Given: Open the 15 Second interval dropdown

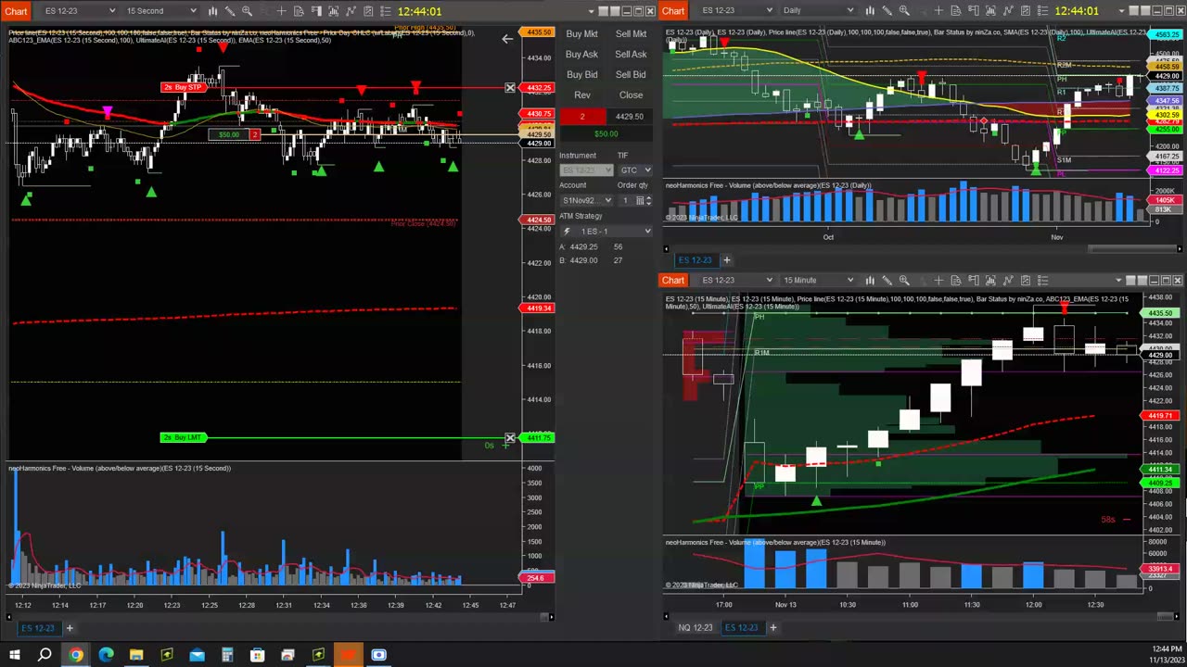Looking at the screenshot, I should click(161, 11).
